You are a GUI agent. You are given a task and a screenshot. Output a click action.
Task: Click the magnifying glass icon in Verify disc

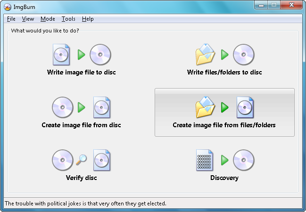point(82,160)
